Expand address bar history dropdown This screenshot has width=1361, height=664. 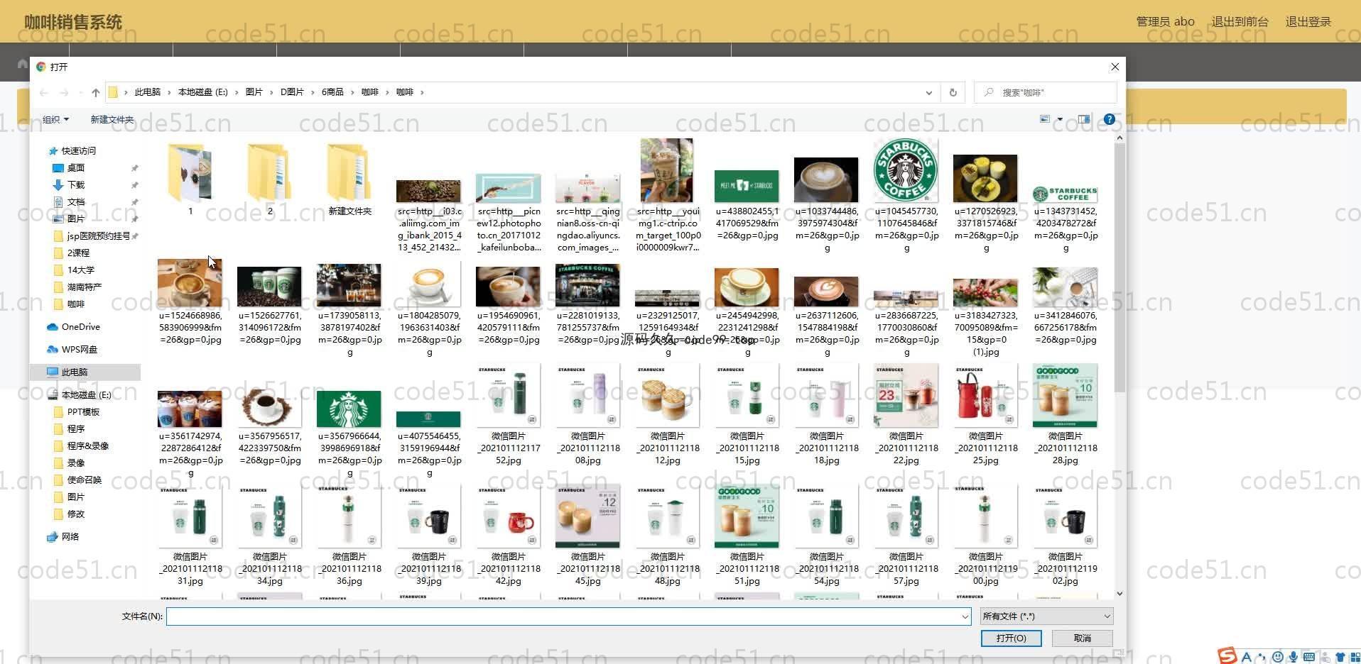928,92
